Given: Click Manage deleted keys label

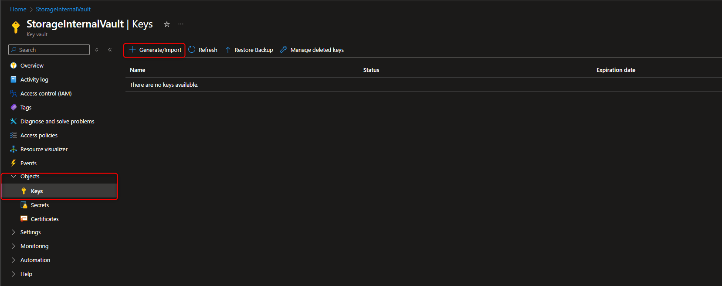Looking at the screenshot, I should pos(317,50).
